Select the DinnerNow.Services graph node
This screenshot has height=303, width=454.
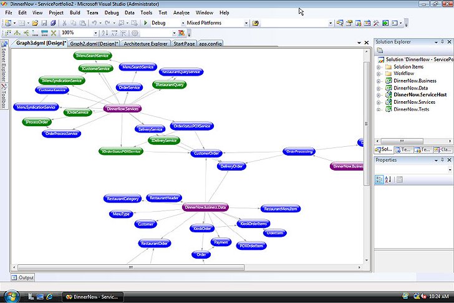[x=122, y=109]
